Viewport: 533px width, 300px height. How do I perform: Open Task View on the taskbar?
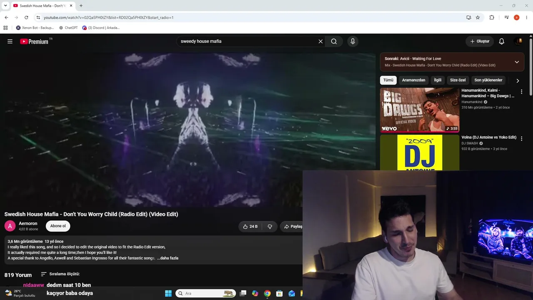(x=243, y=293)
